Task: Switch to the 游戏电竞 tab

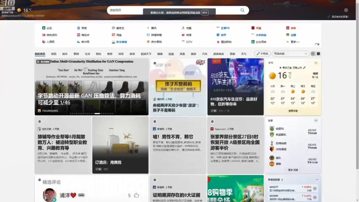Action: click(219, 54)
